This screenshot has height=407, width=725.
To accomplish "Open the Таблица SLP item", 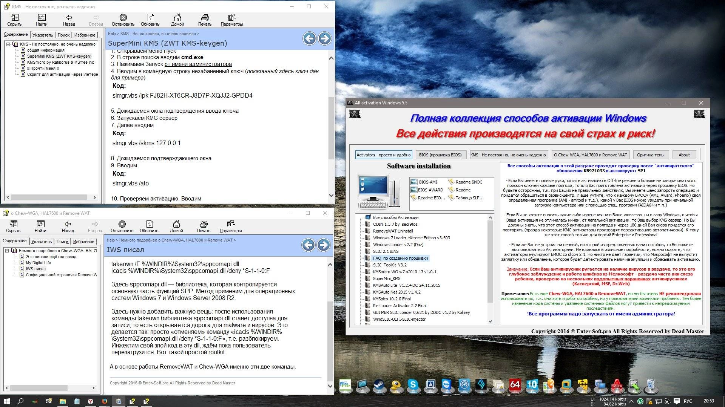I will click(x=466, y=198).
